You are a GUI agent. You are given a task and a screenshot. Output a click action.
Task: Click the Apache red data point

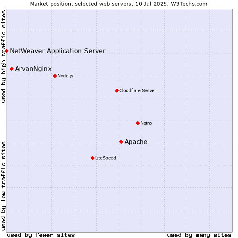click(x=121, y=142)
